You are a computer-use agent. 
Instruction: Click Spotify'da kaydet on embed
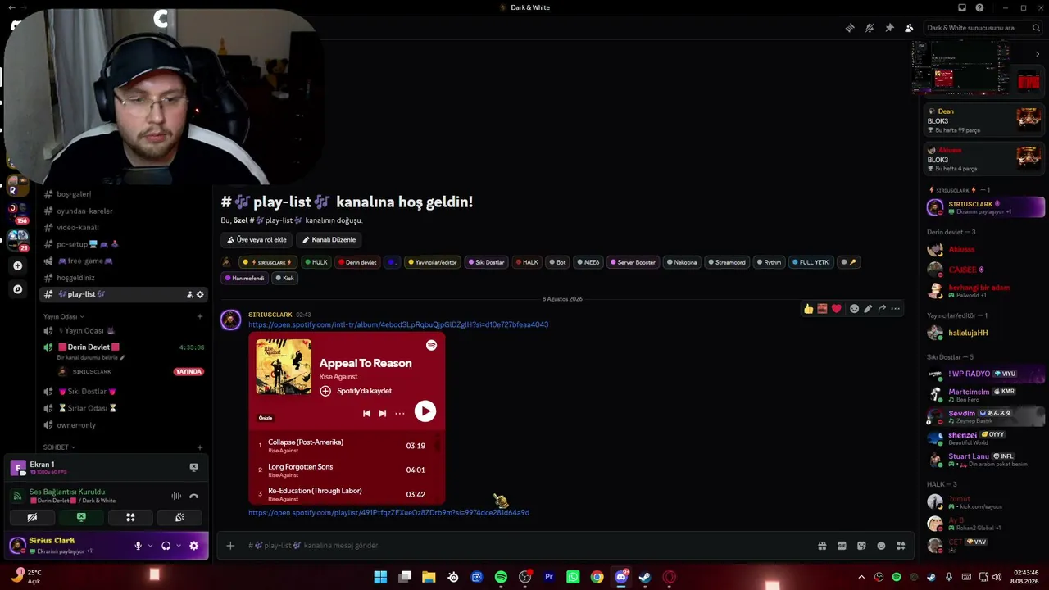pos(356,391)
